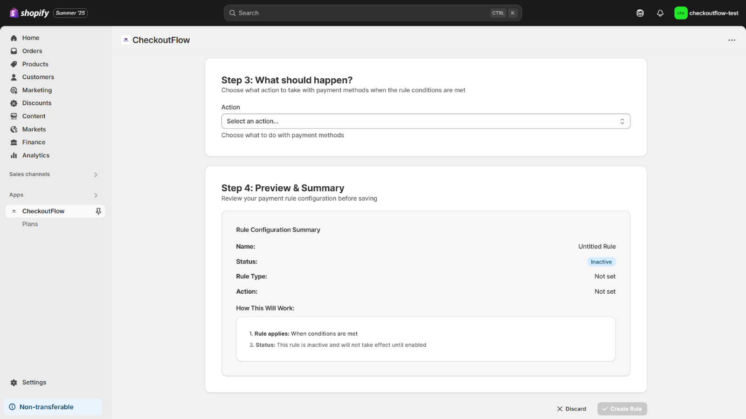
Task: Click the Settings gear icon
Action: (14, 383)
